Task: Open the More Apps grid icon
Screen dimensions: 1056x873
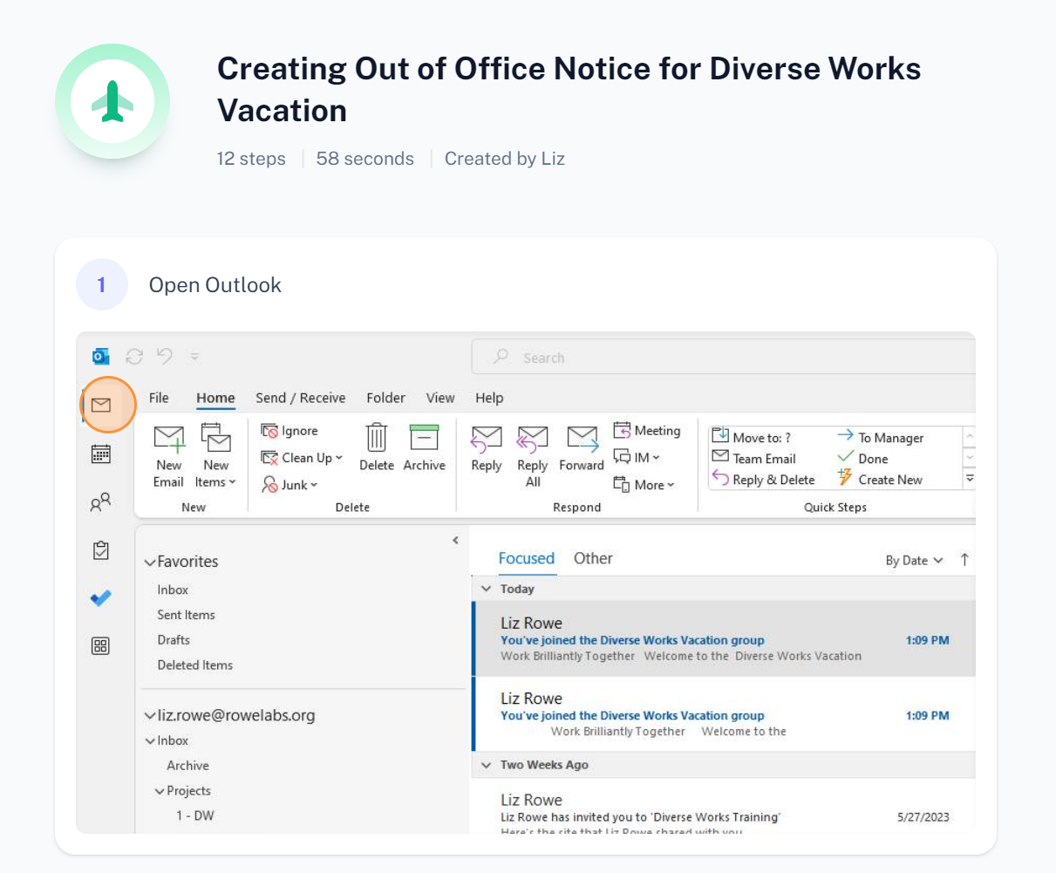Action: 101,646
